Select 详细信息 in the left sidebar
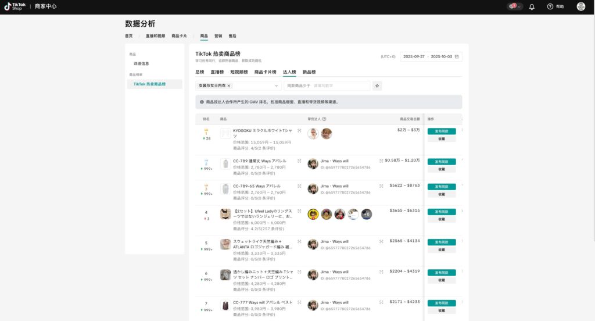The image size is (595, 321). tap(141, 63)
